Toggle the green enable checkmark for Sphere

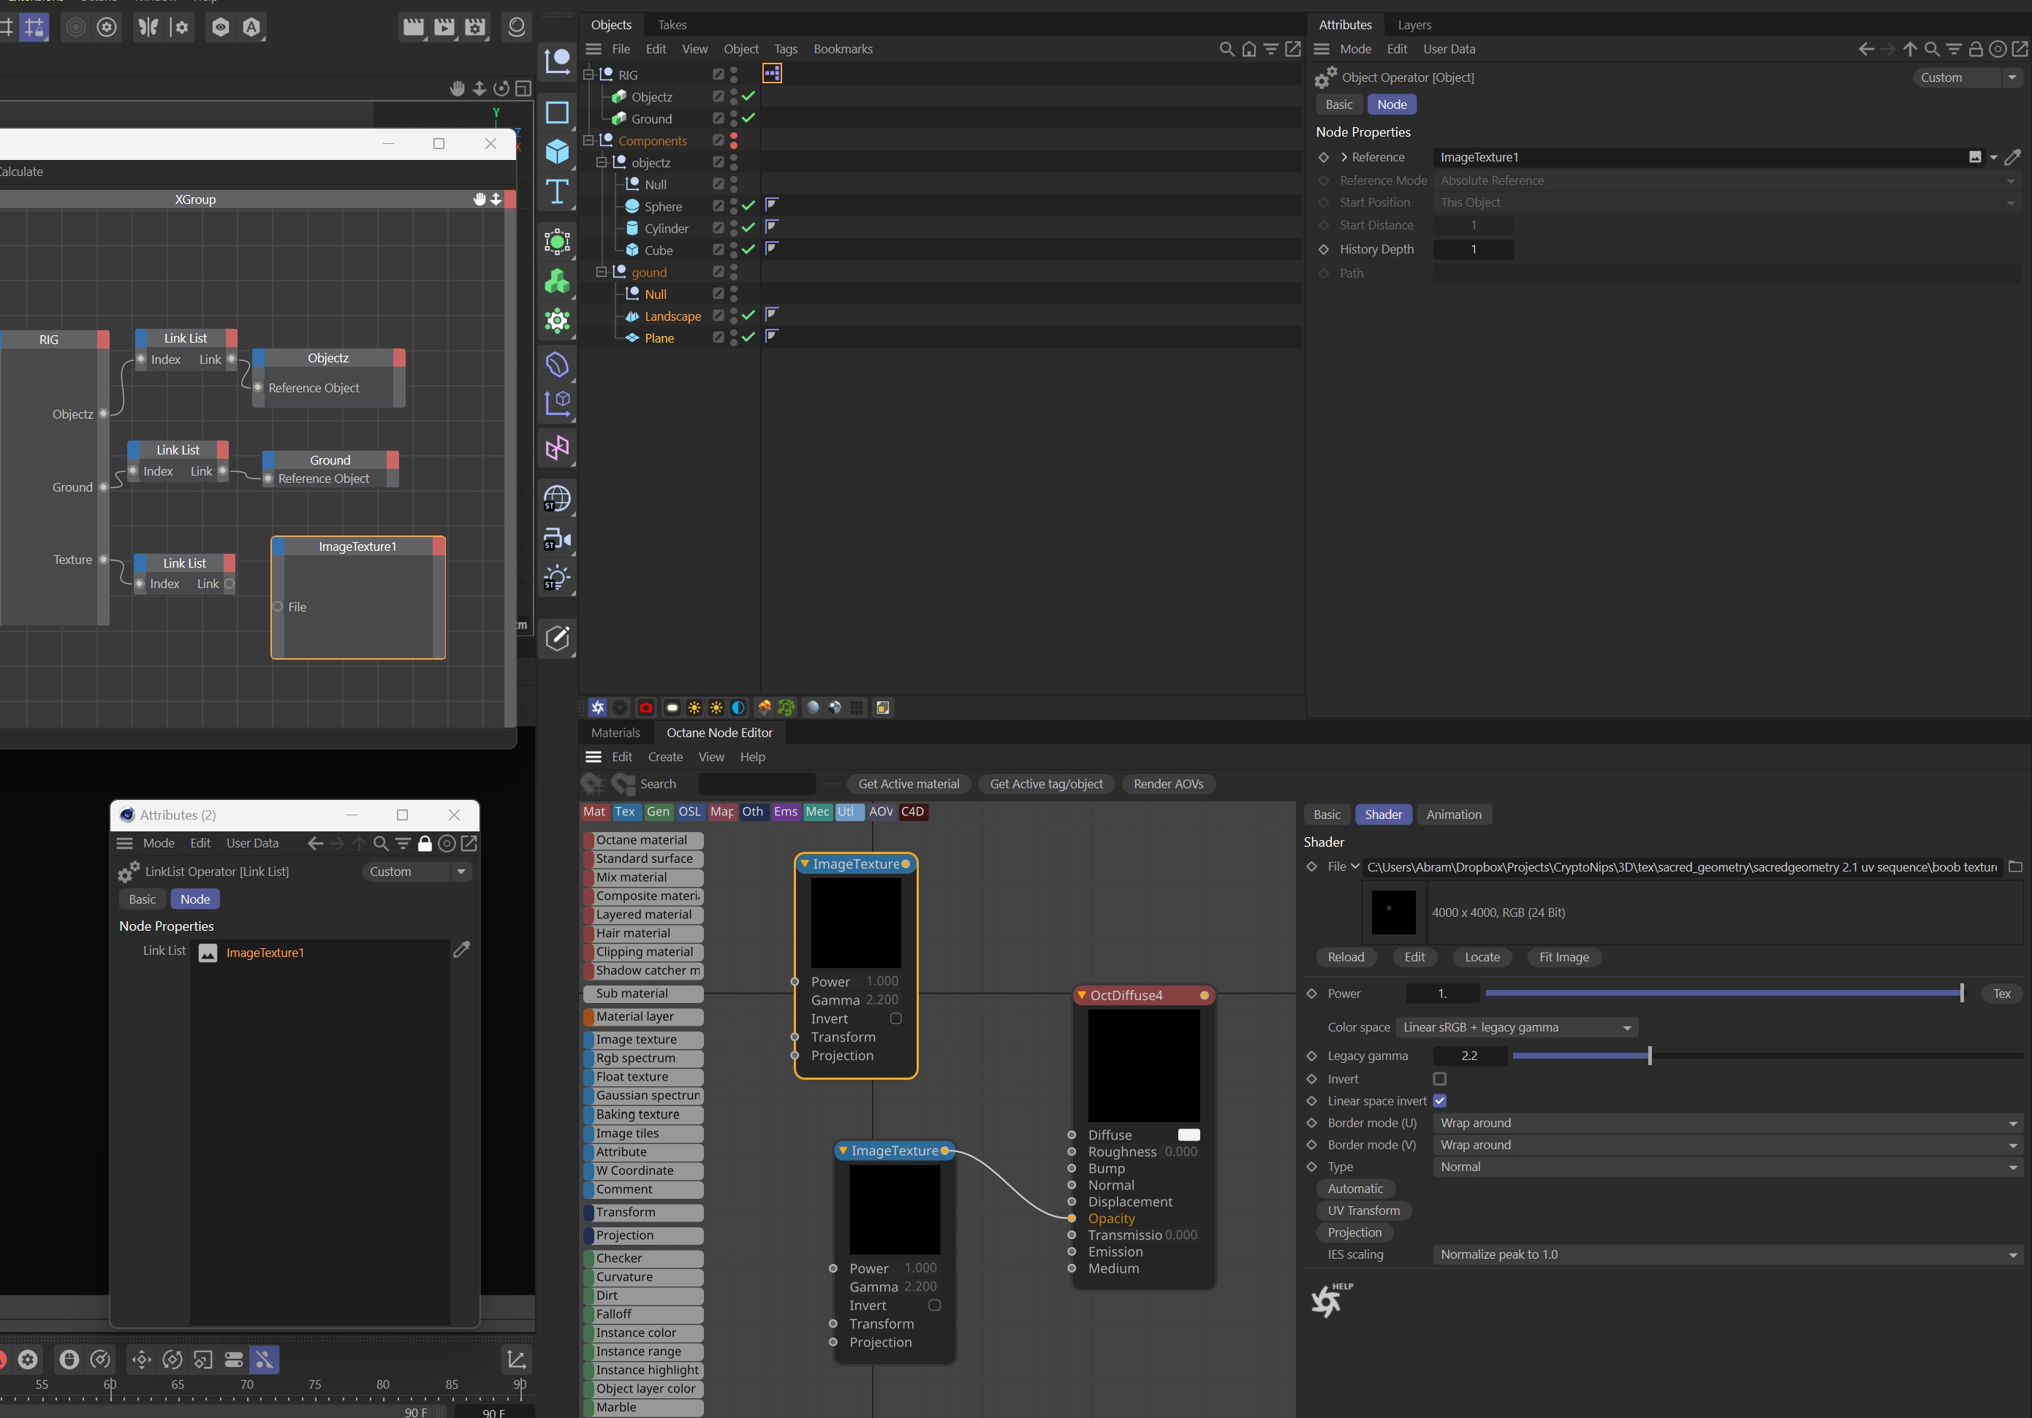[x=748, y=206]
